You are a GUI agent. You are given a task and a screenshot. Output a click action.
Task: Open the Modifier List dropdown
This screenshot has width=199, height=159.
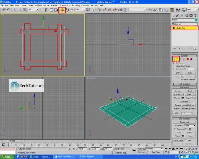coord(184,24)
